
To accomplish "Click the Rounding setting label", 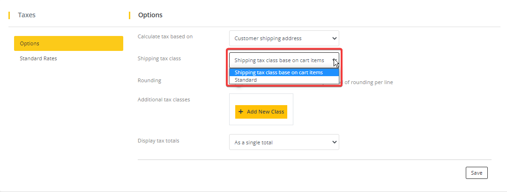I will click(x=149, y=80).
